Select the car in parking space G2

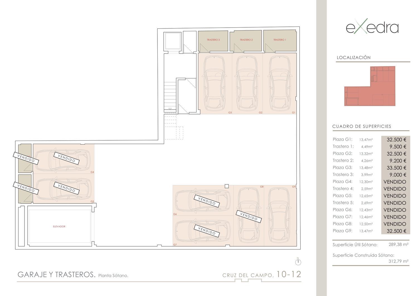[x=247, y=83]
